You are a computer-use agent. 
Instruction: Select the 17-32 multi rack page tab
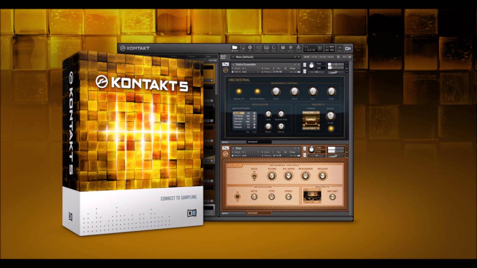click(315, 57)
